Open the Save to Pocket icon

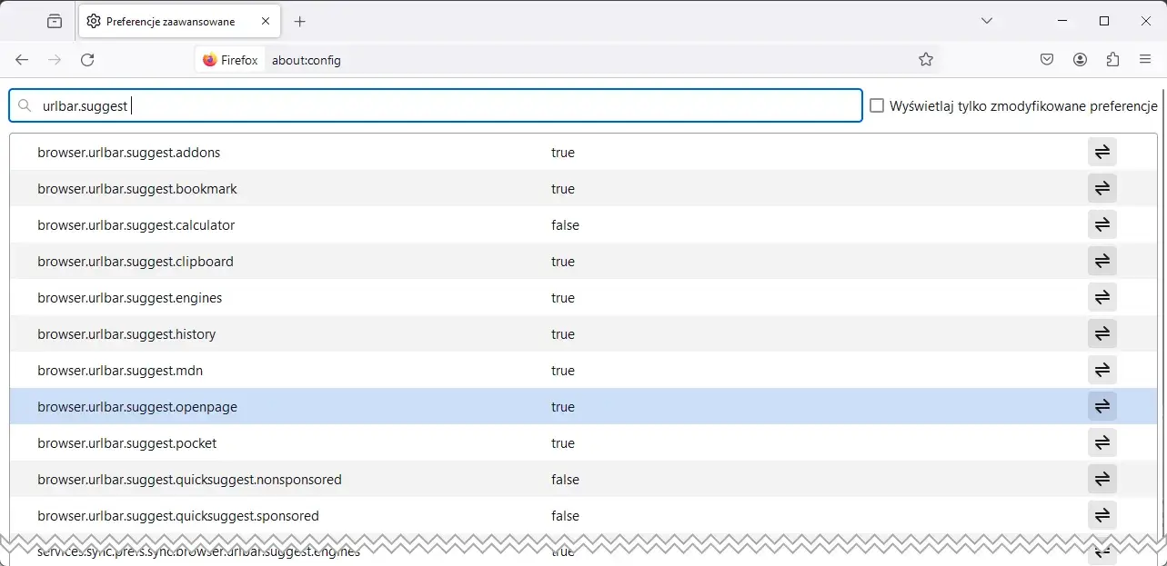point(1047,60)
